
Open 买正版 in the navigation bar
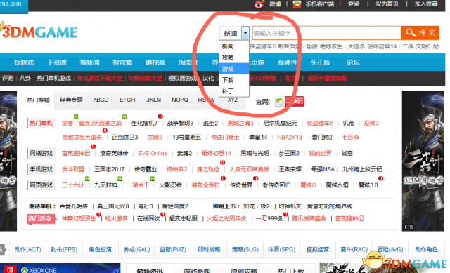tap(321, 62)
